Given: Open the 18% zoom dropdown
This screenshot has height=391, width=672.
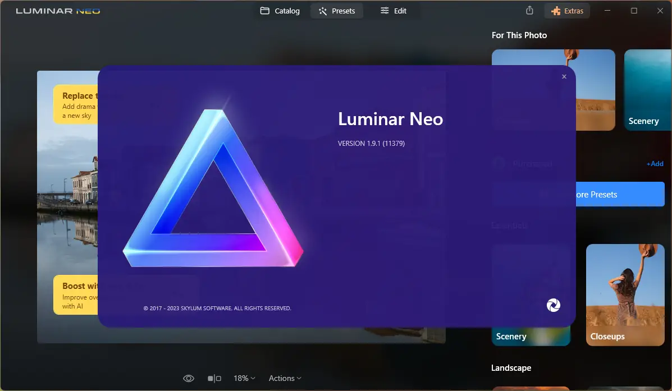Looking at the screenshot, I should [x=244, y=378].
